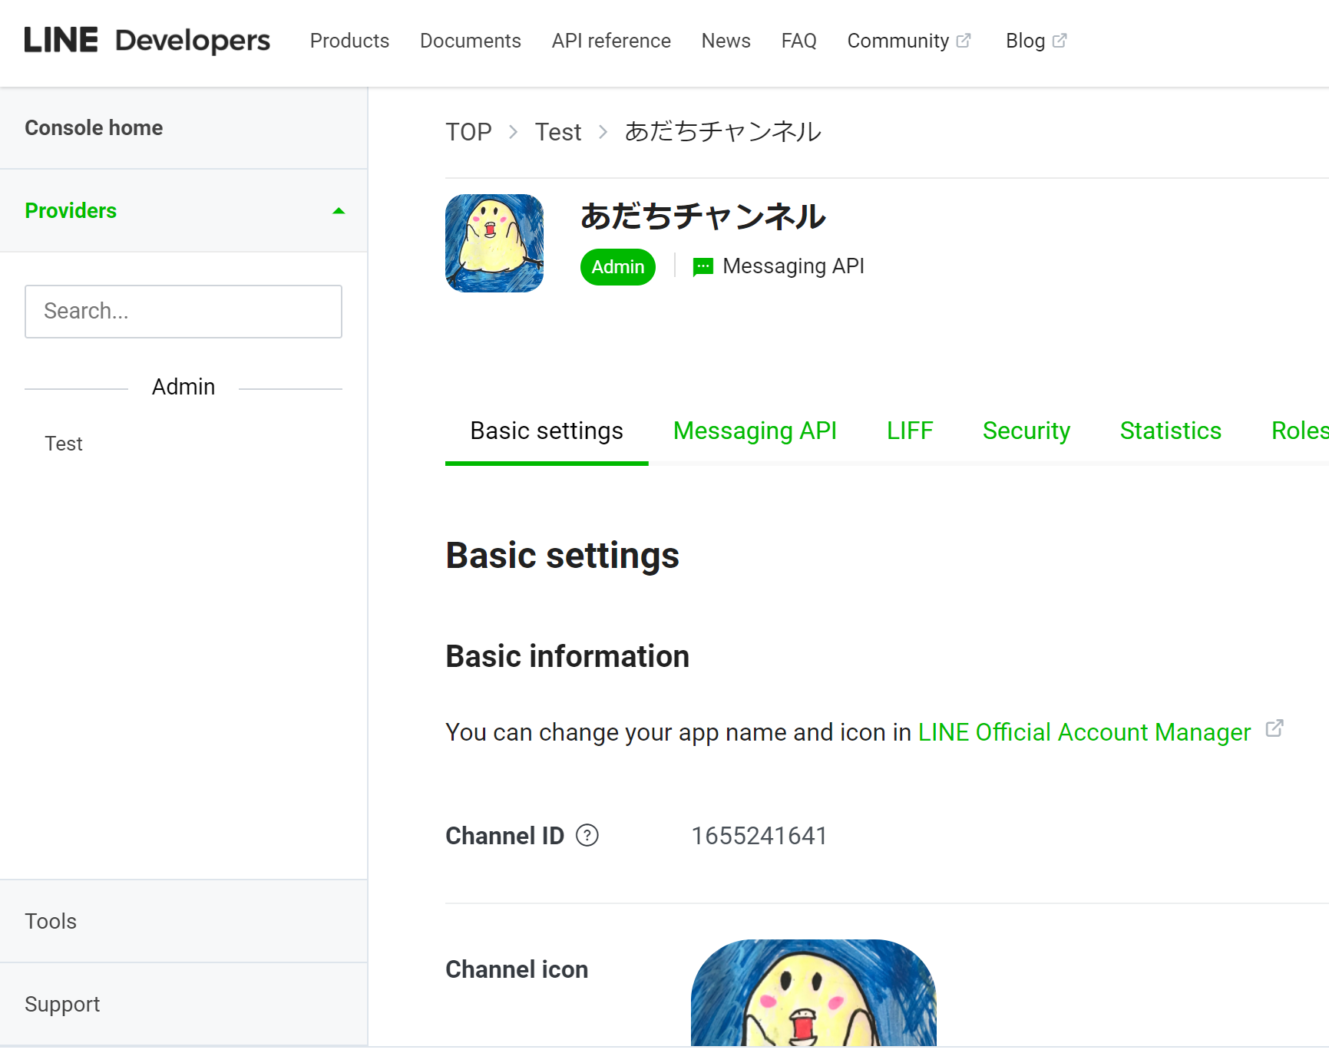
Task: Open the Community external link
Action: [x=909, y=41]
